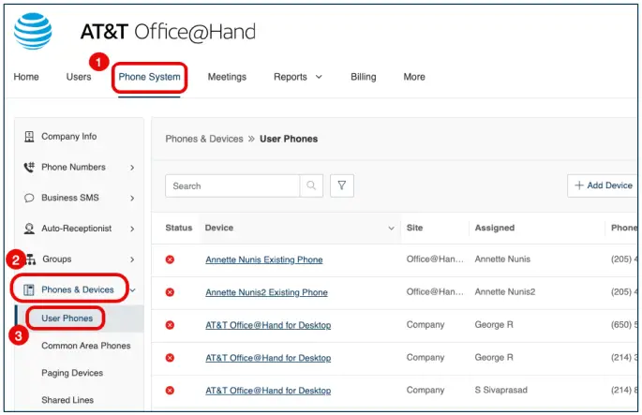Go to the Home tab
The height and width of the screenshot is (415, 642).
pyautogui.click(x=26, y=77)
